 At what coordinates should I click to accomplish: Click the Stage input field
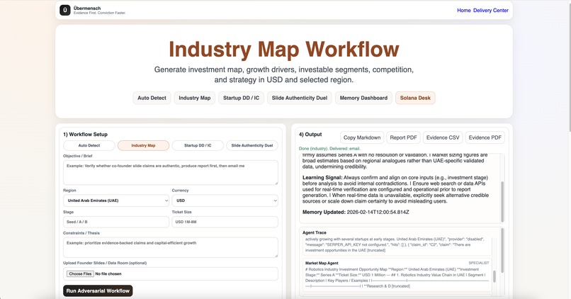point(116,222)
